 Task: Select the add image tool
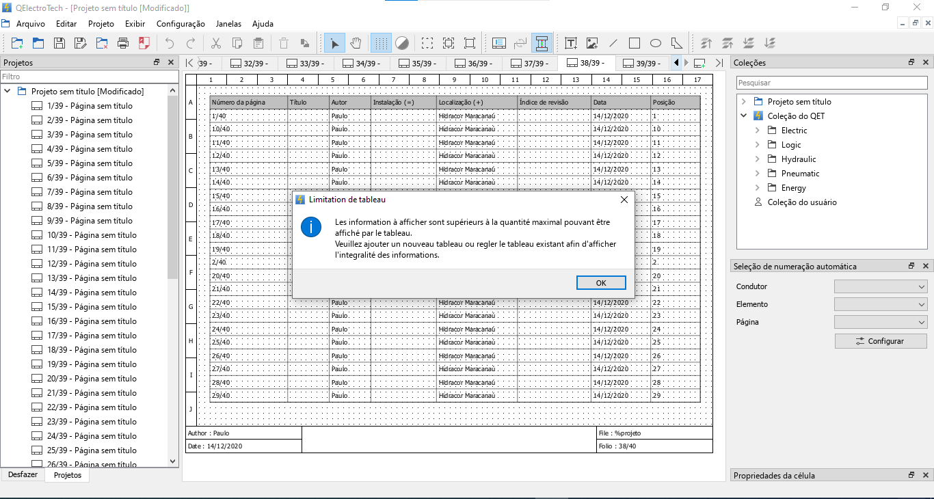click(592, 43)
